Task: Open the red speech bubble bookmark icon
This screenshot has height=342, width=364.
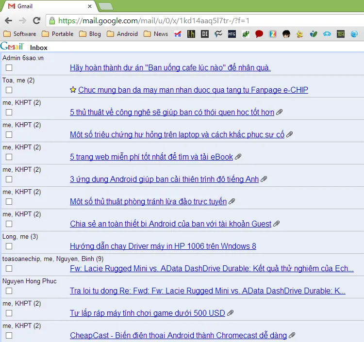Action: click(259, 34)
